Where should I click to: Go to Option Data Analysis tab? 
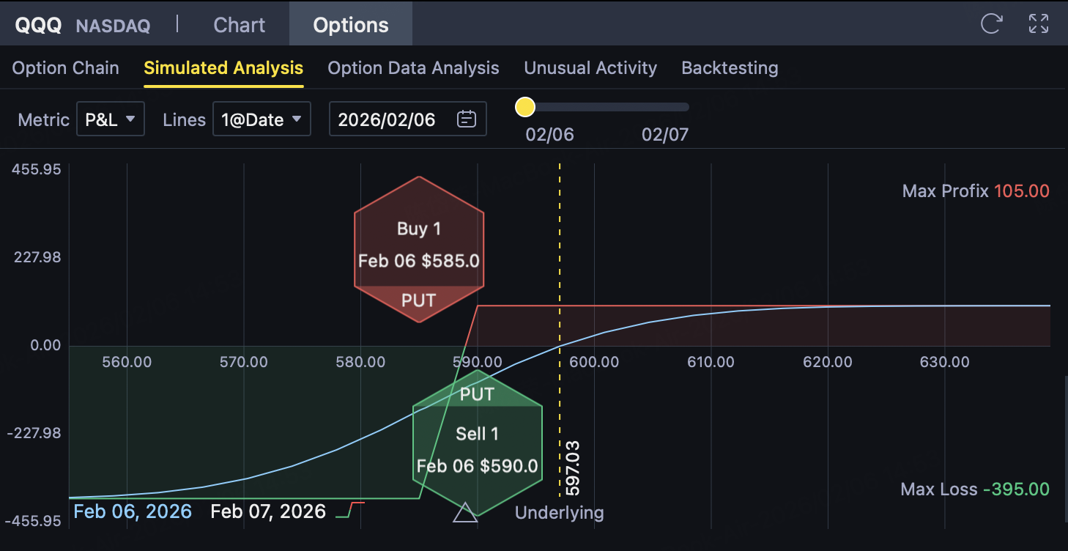413,68
